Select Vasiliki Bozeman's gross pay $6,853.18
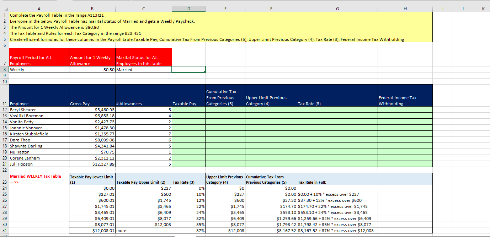490x237 pixels. 92,116
